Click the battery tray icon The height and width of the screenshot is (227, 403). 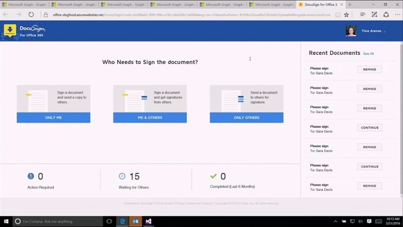[344, 221]
